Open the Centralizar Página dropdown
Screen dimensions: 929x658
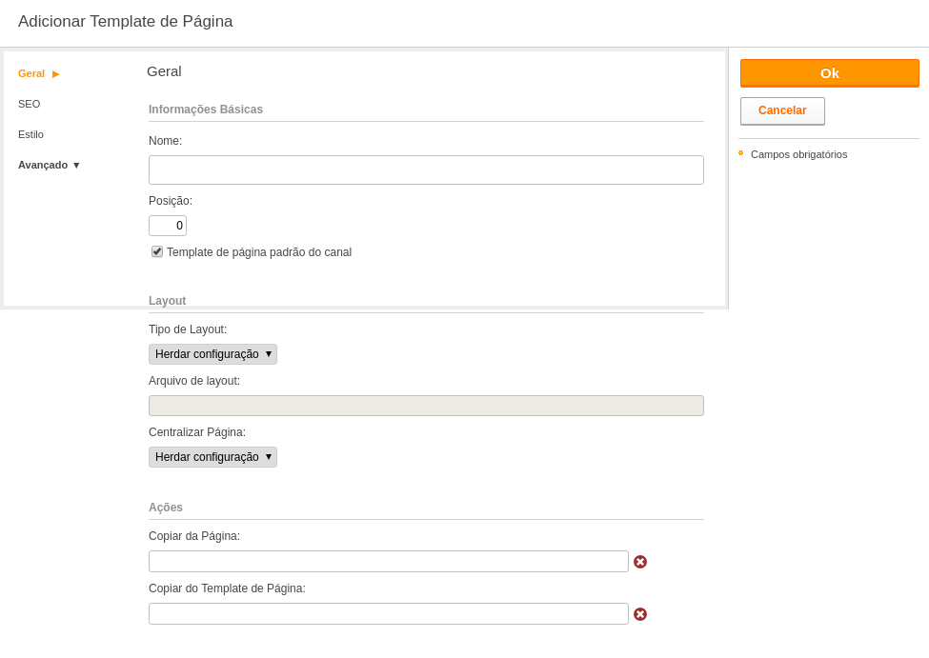click(212, 457)
